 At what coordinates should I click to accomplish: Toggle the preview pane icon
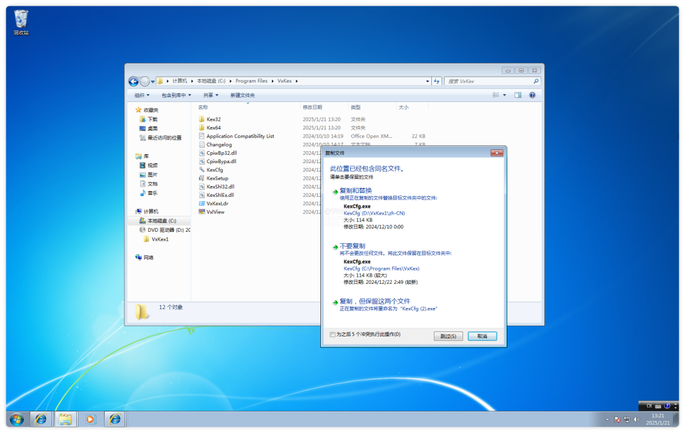518,95
